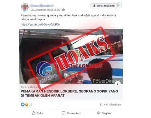
Task: Click the Suka thumbs-up icon
Action: click(34, 113)
